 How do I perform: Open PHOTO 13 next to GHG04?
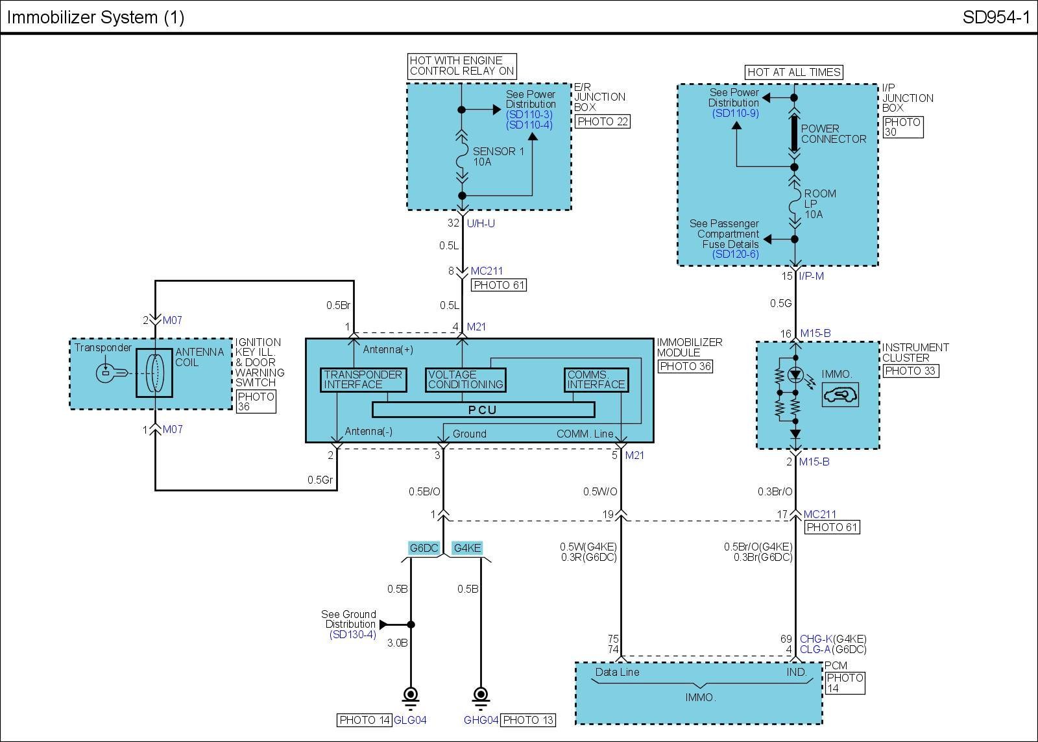(x=527, y=720)
